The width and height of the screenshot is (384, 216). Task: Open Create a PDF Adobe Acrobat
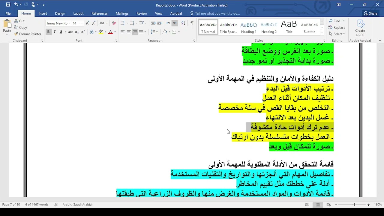click(360, 28)
